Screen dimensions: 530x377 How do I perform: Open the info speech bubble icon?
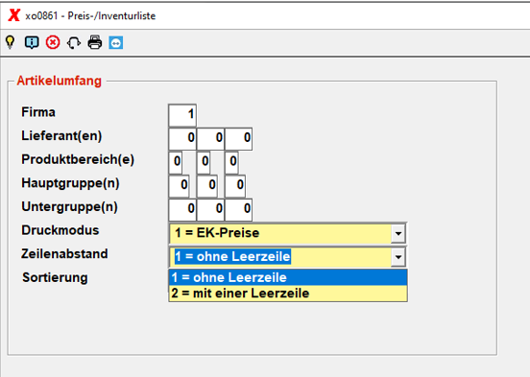[32, 42]
